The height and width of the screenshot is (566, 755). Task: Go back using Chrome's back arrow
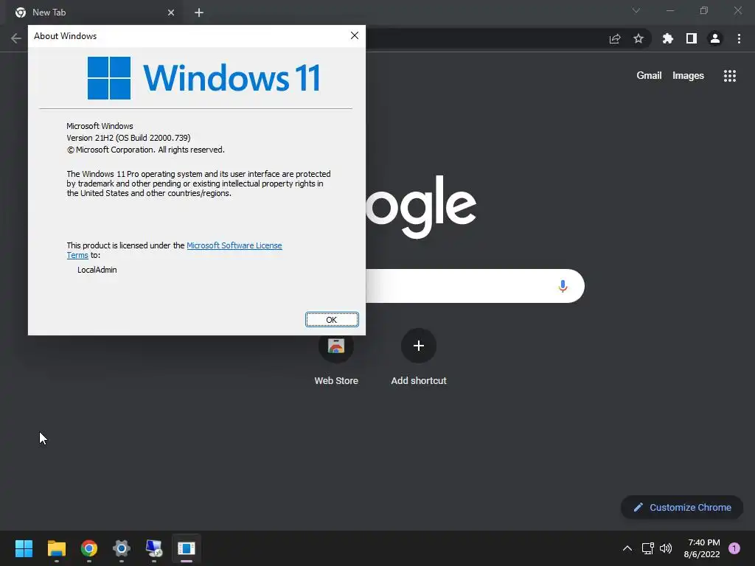[16, 38]
